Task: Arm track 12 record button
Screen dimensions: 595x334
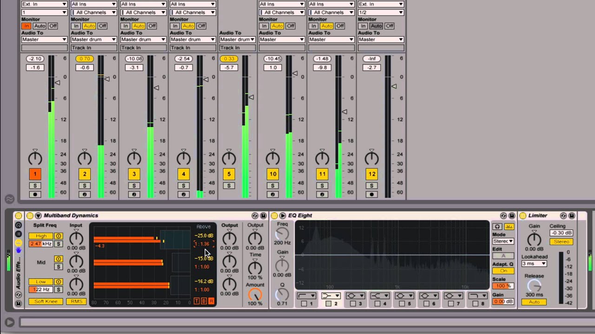Action: pyautogui.click(x=371, y=194)
